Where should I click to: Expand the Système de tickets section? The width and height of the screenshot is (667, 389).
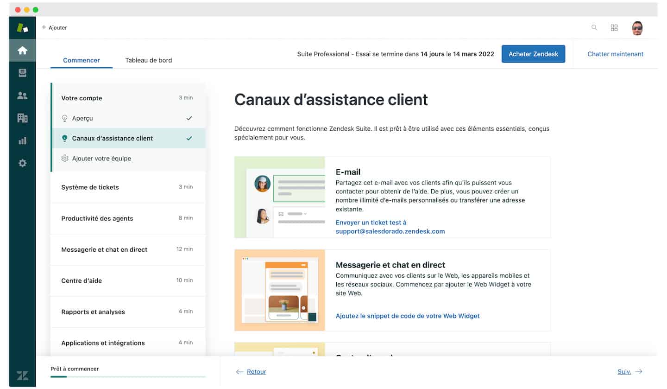point(128,187)
